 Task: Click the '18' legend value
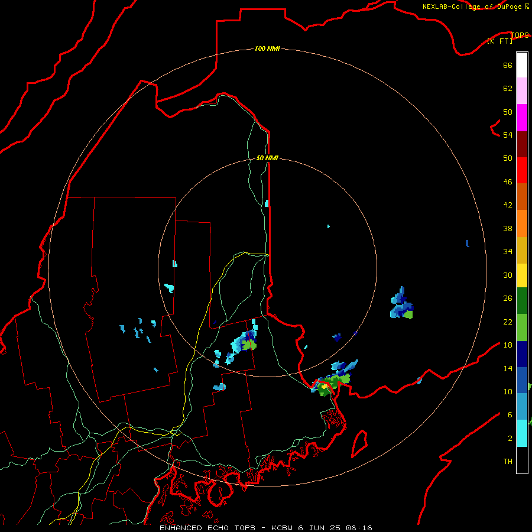point(508,345)
